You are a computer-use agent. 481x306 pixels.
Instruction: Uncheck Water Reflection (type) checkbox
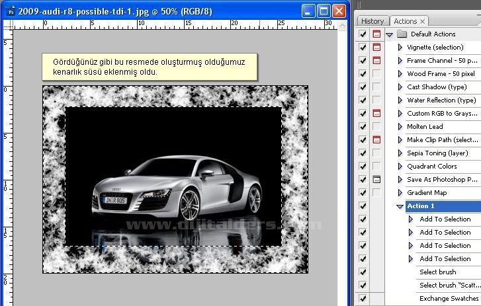pyautogui.click(x=363, y=100)
